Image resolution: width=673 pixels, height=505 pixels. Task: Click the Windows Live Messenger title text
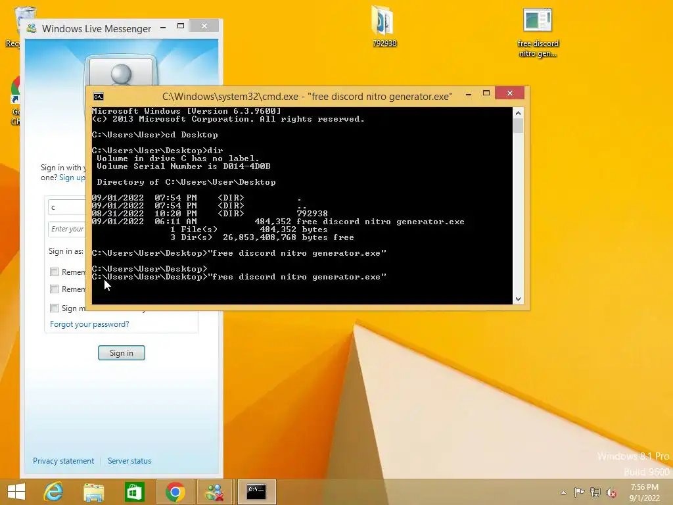97,29
